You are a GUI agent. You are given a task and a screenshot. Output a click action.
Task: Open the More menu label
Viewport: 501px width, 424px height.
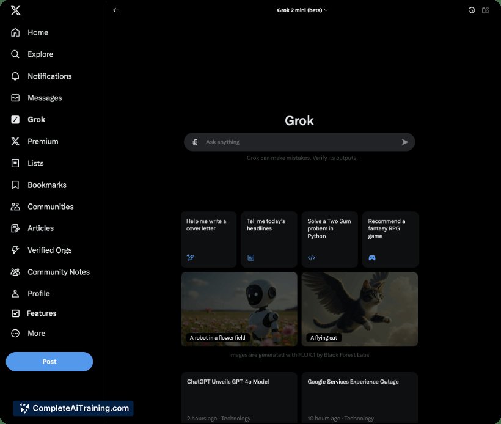[37, 333]
